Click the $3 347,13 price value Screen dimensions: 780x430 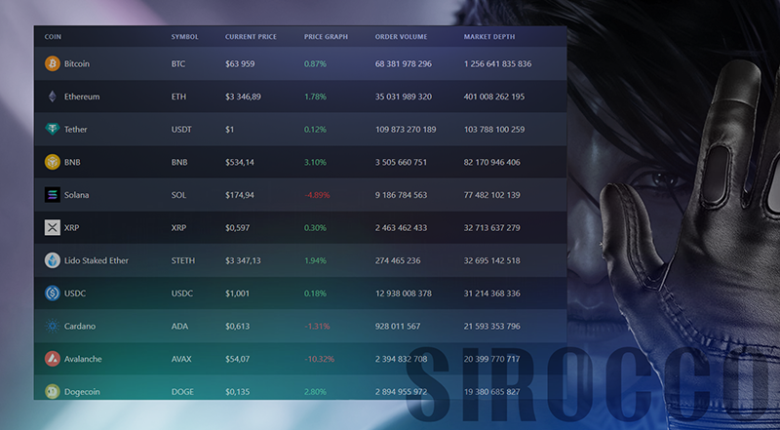coord(243,260)
